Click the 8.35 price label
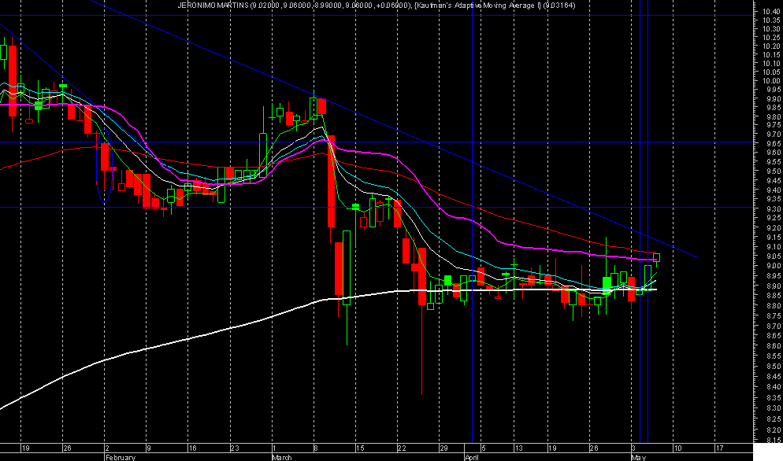 point(773,397)
